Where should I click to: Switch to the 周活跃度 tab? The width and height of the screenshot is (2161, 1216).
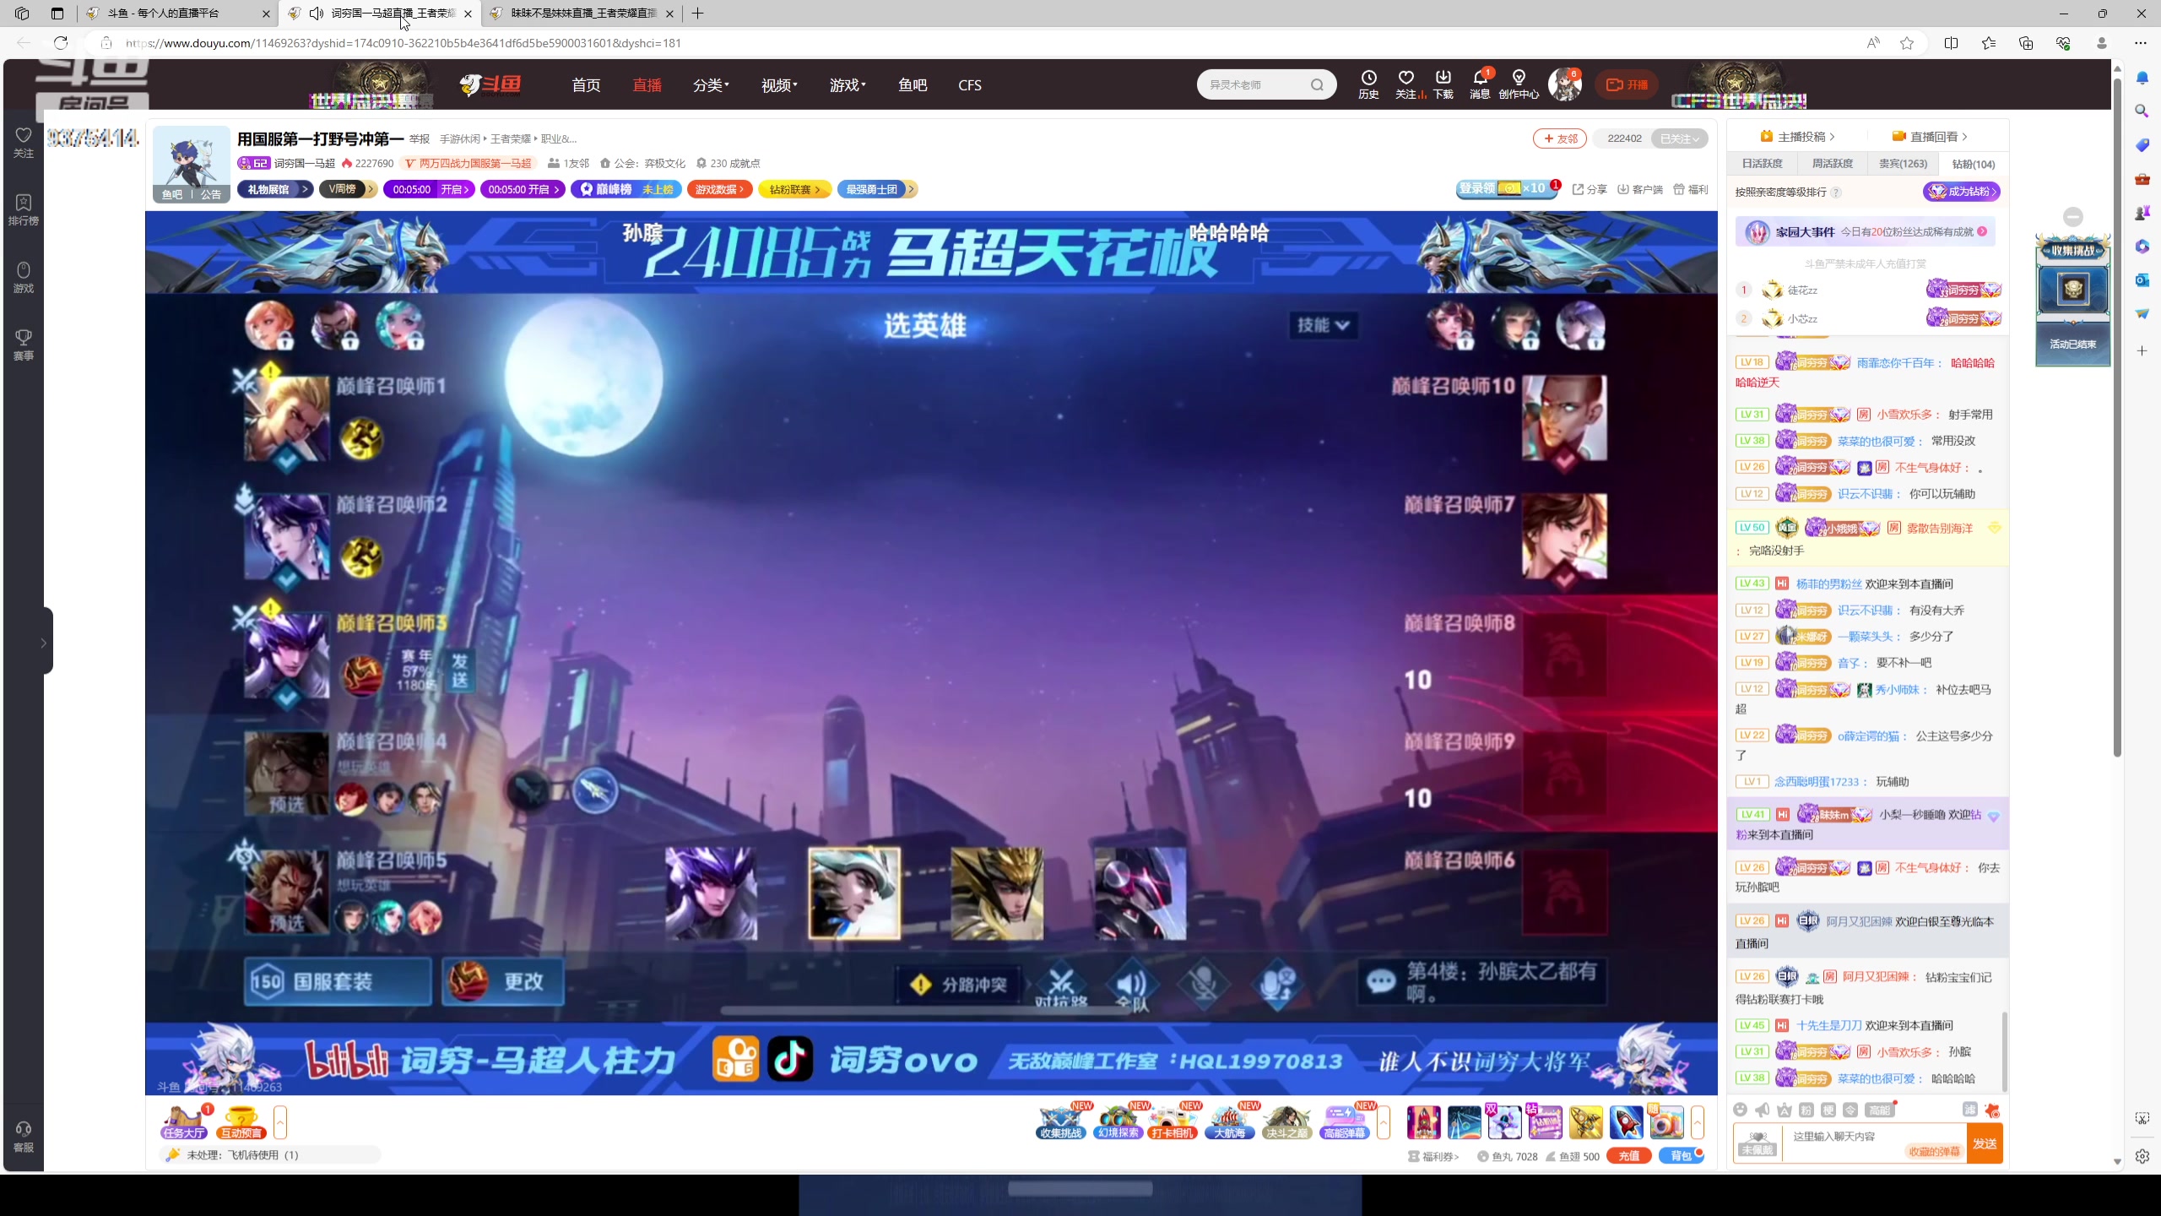point(1832,163)
